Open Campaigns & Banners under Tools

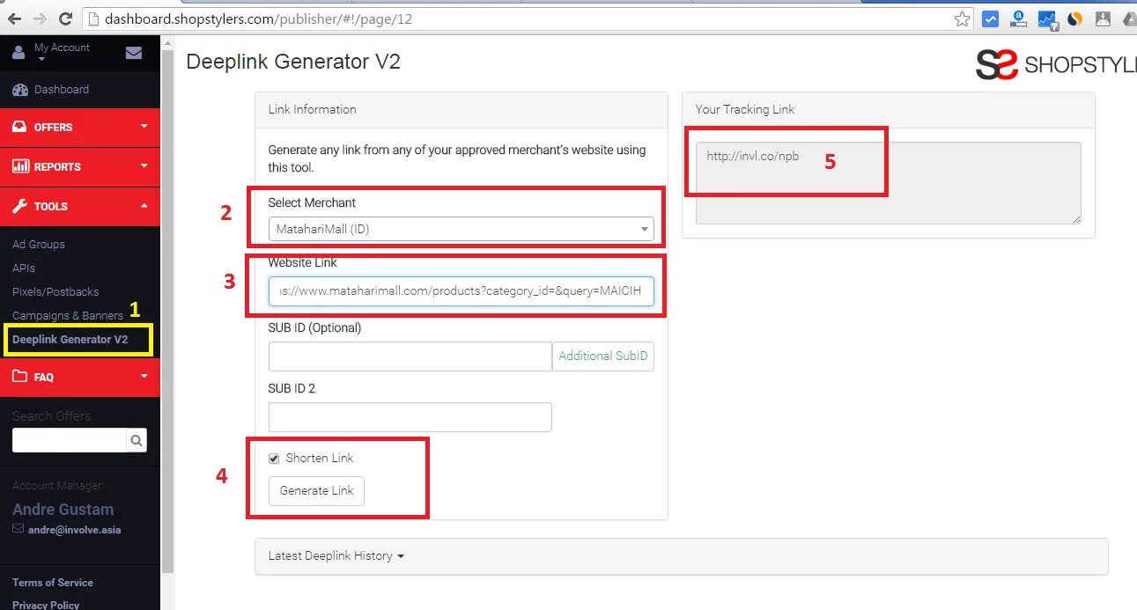click(68, 315)
